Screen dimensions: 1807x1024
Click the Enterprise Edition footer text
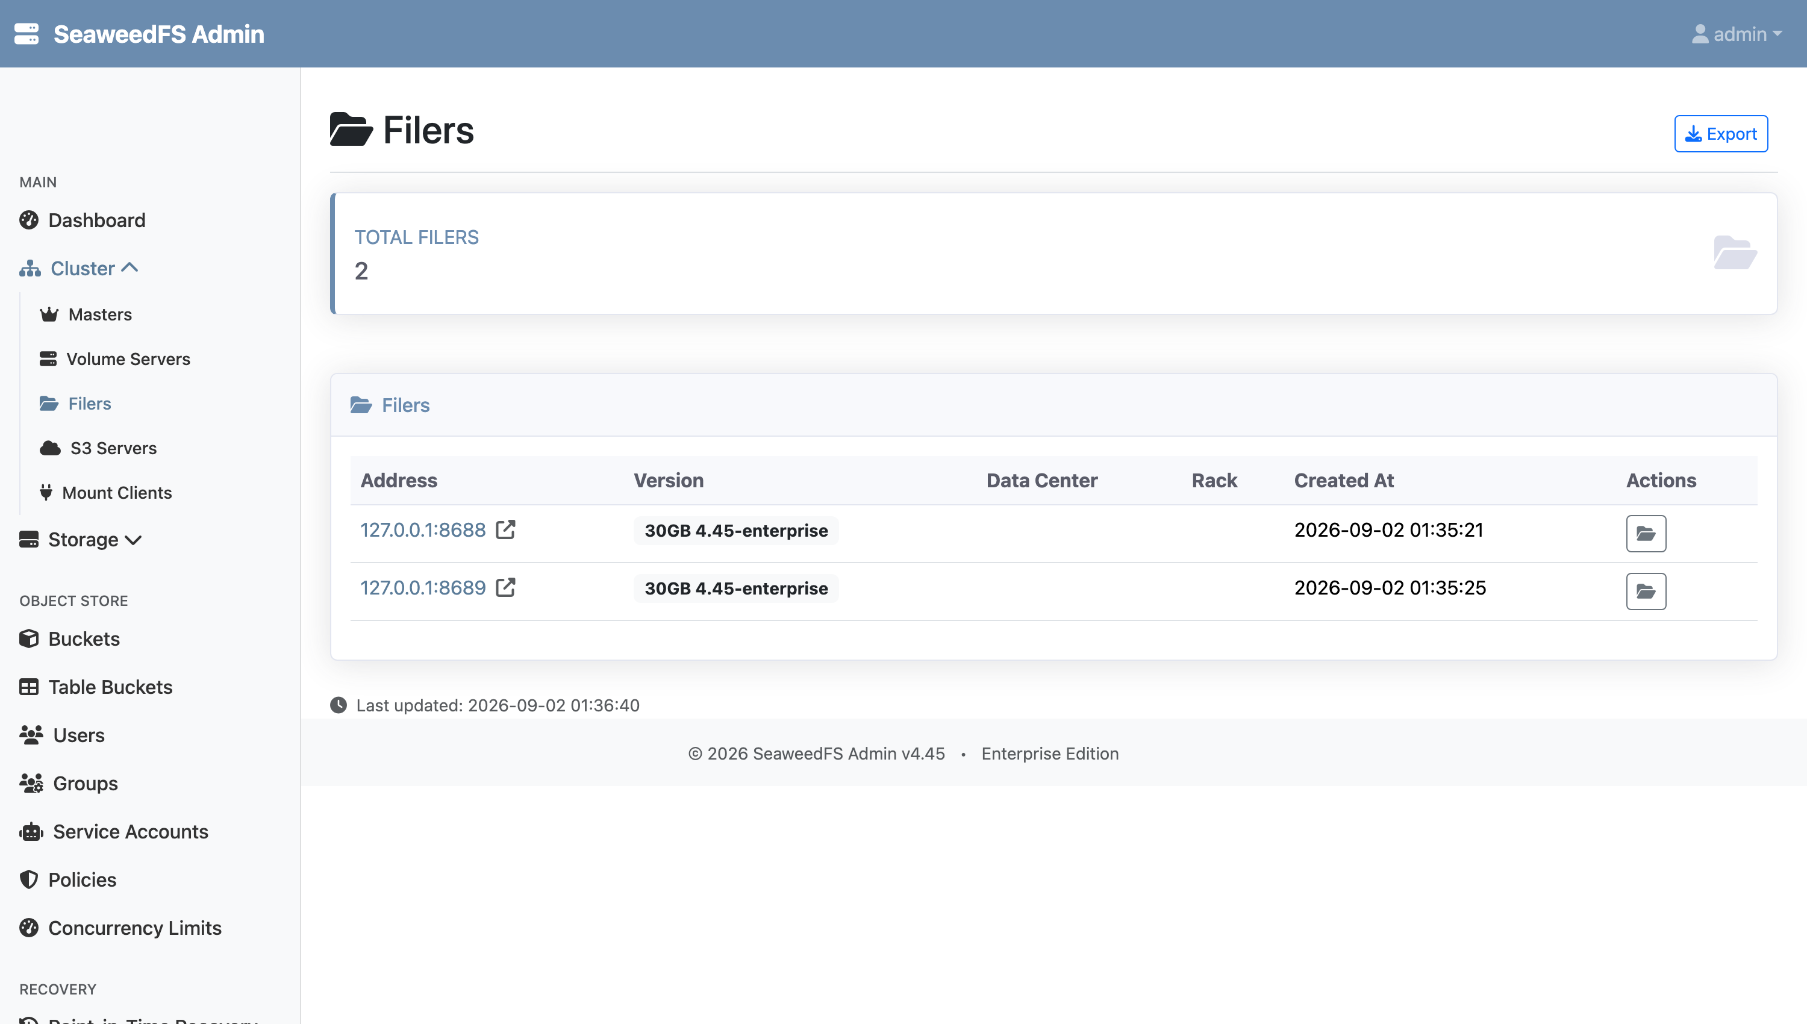coord(1050,753)
